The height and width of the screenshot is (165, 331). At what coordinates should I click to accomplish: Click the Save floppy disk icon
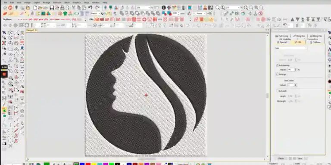[52, 8]
